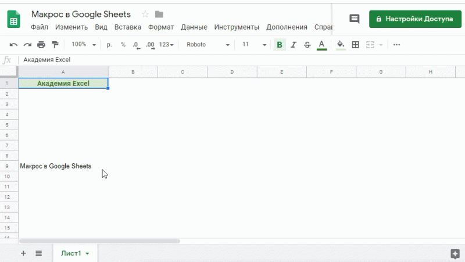Click the horizontal scrollbar
This screenshot has height=262, width=465.
pyautogui.click(x=99, y=241)
